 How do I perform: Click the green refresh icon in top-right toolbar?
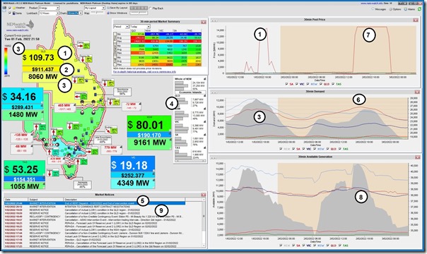419,9
